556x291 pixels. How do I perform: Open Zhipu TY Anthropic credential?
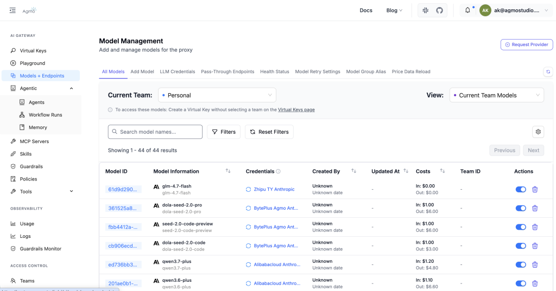tap(274, 190)
